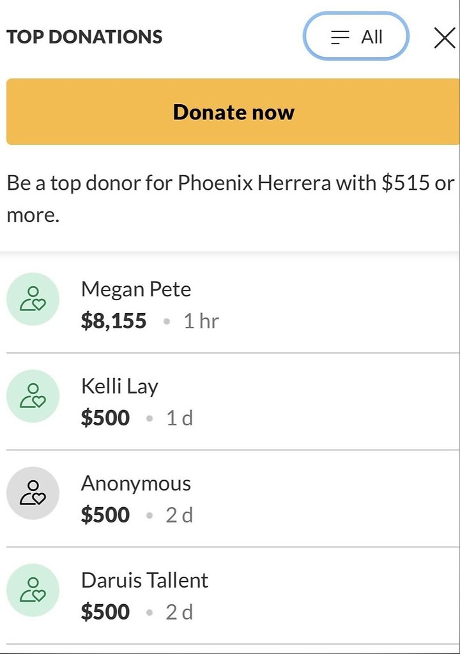Click the $8,155 donation amount
The image size is (460, 654).
coord(114,321)
